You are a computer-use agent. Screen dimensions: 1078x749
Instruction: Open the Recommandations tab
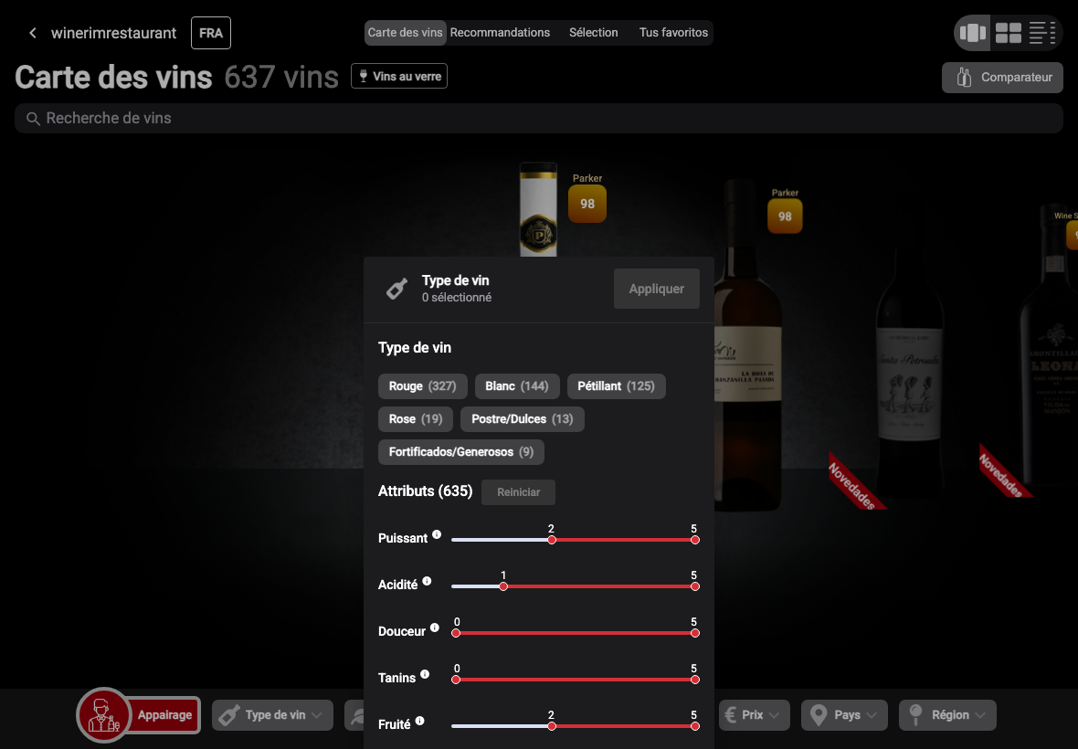(x=500, y=32)
